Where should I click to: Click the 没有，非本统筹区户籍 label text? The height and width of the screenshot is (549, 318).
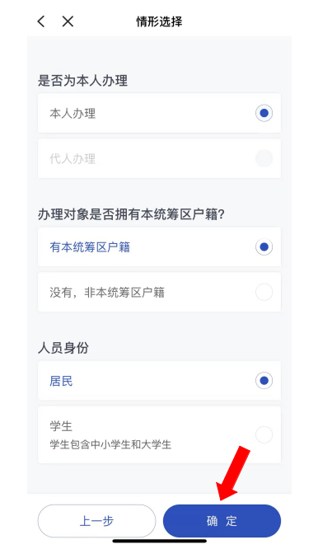pyautogui.click(x=107, y=293)
